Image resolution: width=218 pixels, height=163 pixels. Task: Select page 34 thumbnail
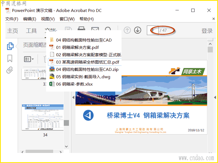43,117
